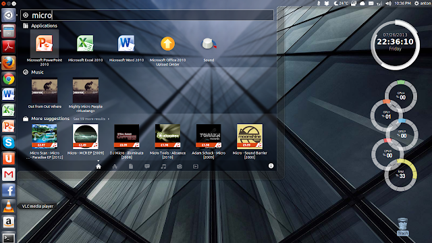Open the anton session menu

pyautogui.click(x=423, y=3)
